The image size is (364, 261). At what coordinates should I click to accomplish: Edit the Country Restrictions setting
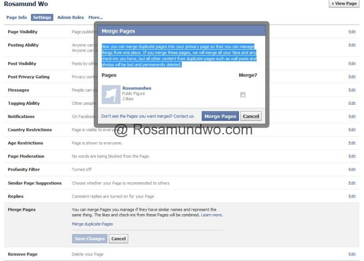(352, 130)
